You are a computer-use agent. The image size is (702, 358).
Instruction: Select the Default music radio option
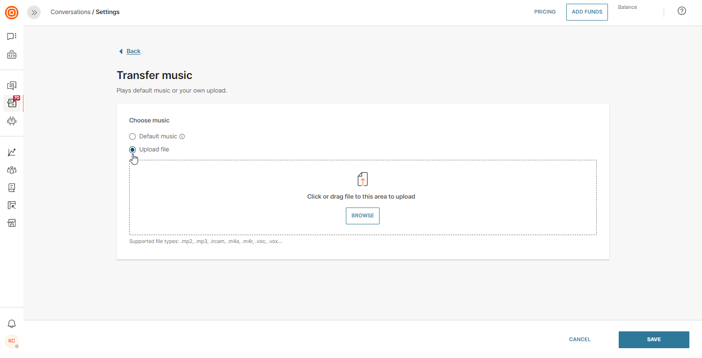click(132, 136)
